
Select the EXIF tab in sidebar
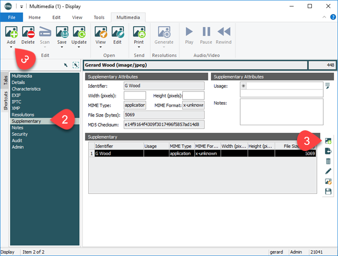pyautogui.click(x=18, y=95)
